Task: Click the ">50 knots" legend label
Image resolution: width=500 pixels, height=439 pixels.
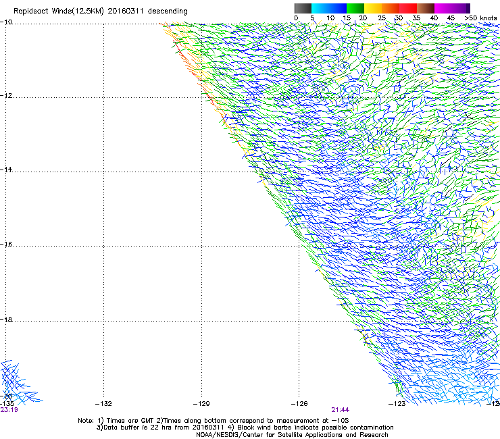Action: click(480, 18)
